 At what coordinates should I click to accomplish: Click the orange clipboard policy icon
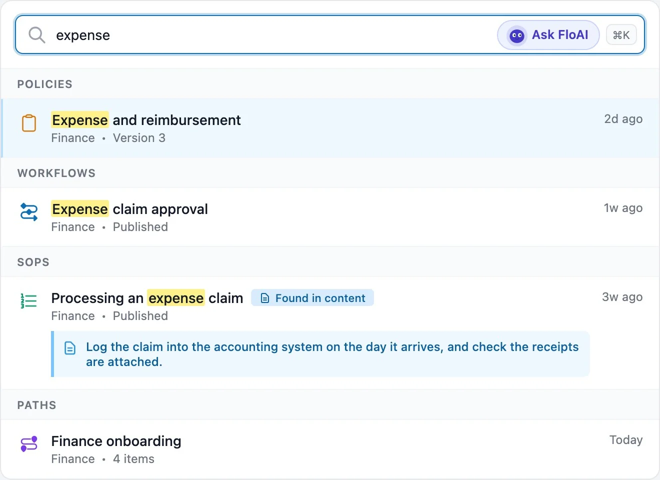point(29,123)
